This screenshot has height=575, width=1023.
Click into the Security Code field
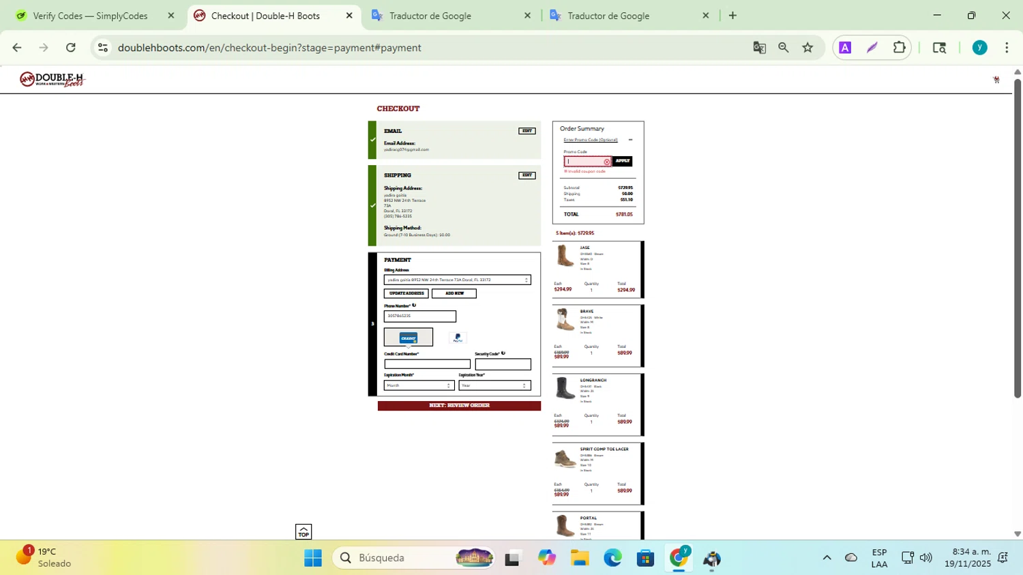coord(503,364)
